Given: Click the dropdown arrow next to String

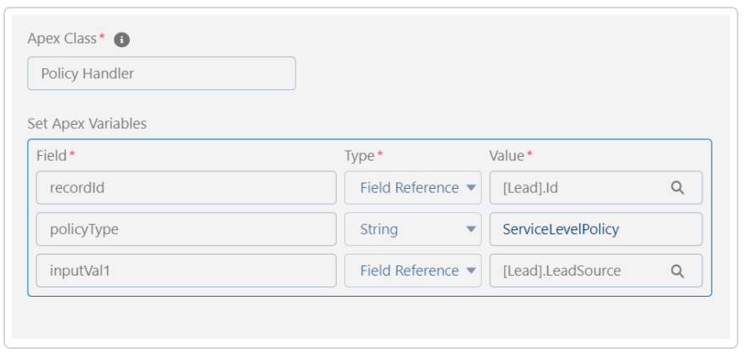Looking at the screenshot, I should point(471,229).
